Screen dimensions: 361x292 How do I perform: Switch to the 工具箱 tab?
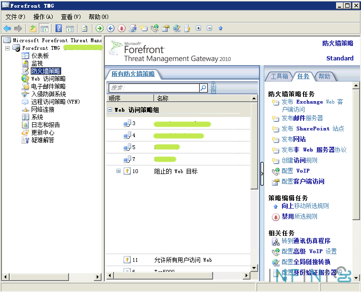point(279,76)
